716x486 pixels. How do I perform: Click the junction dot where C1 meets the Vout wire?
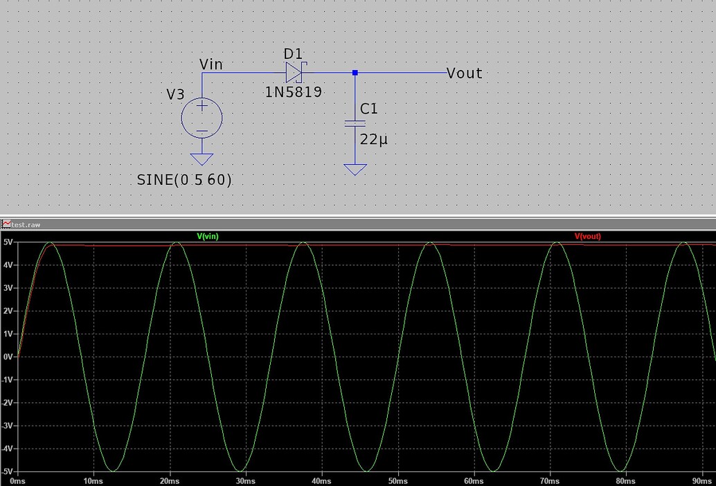[355, 72]
